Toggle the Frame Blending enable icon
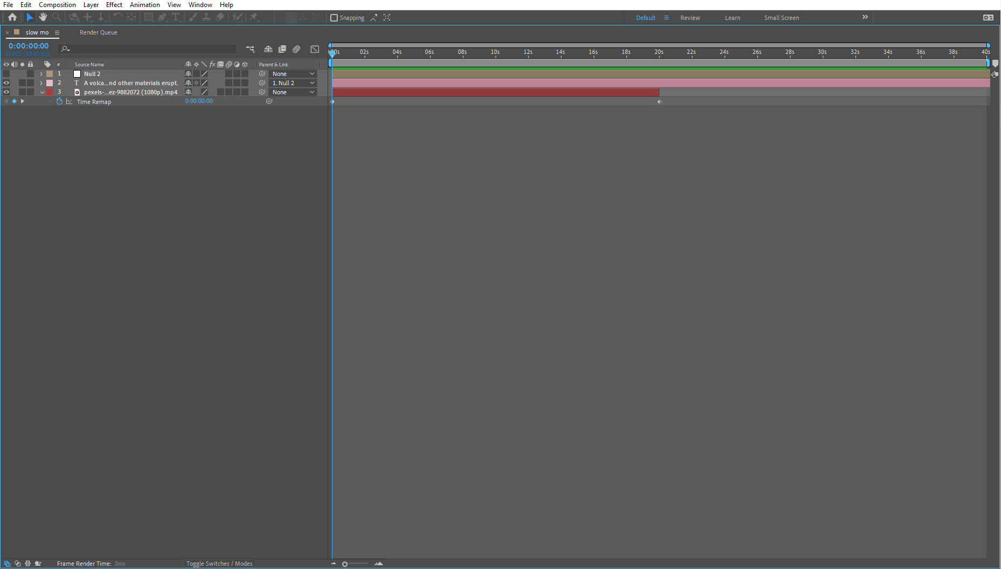The width and height of the screenshot is (1001, 569). point(282,49)
